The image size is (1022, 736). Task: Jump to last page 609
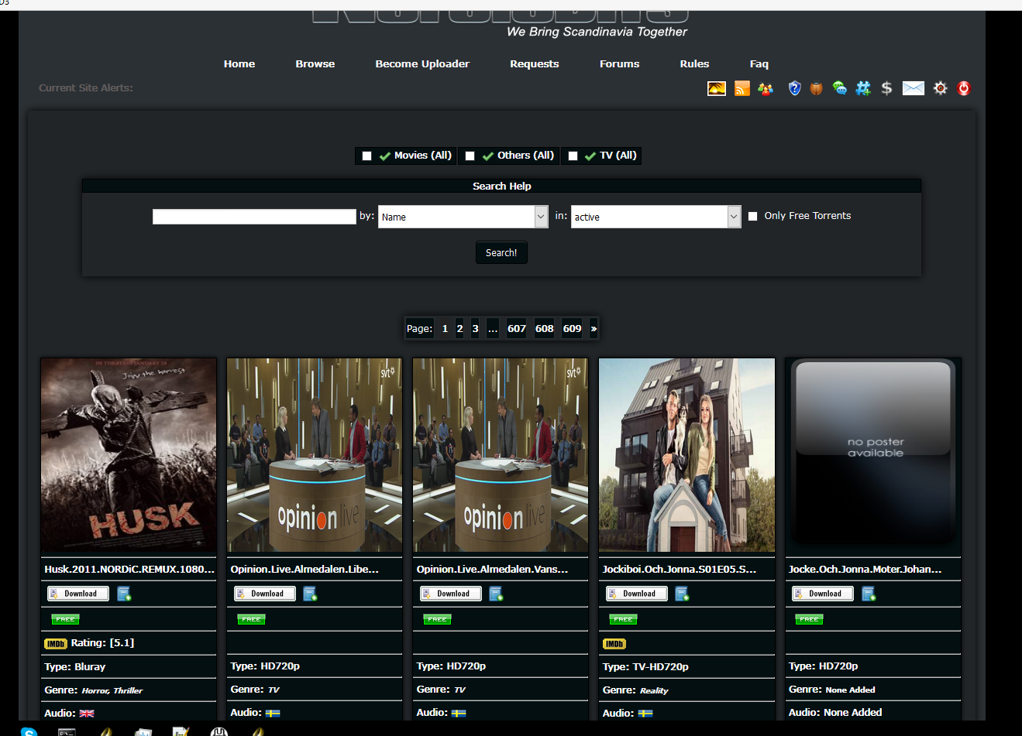point(572,329)
